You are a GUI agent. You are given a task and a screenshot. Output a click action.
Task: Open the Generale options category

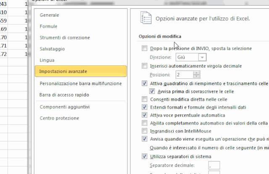[x=50, y=15]
